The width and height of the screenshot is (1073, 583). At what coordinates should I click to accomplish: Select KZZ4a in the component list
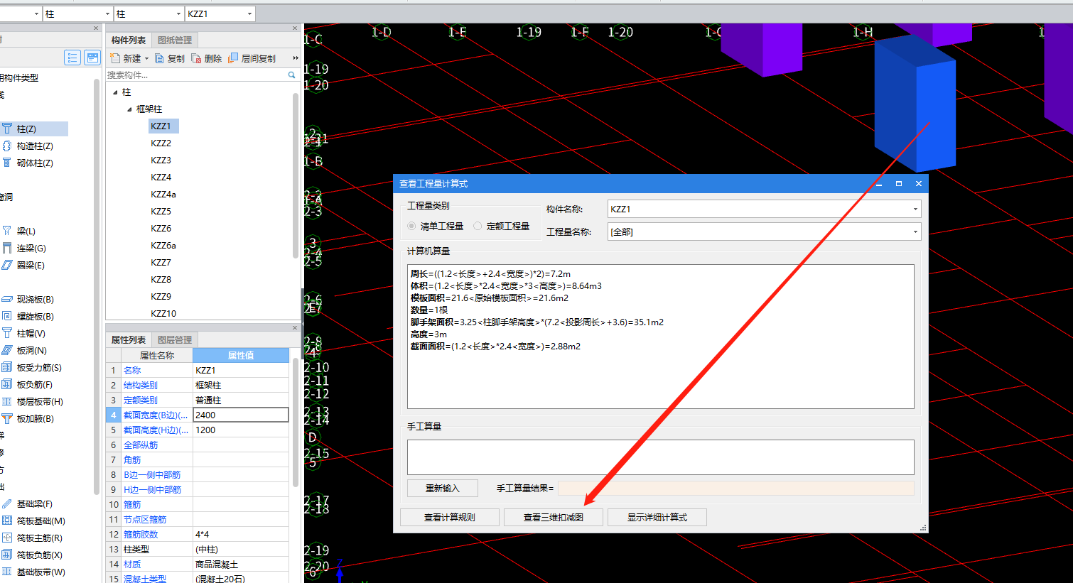pos(163,194)
